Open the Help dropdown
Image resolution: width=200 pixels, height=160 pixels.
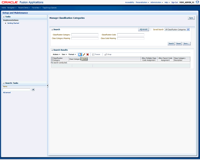(x=167, y=2)
